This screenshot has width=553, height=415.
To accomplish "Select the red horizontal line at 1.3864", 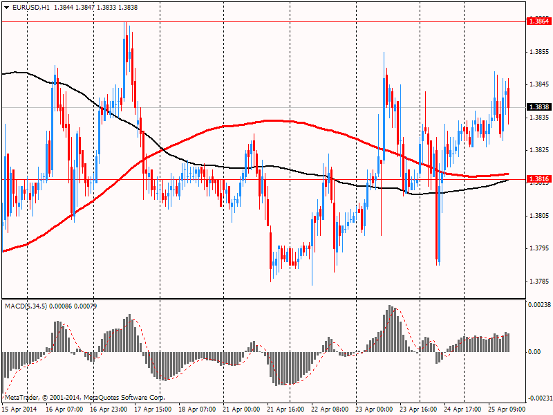I will pyautogui.click(x=276, y=21).
